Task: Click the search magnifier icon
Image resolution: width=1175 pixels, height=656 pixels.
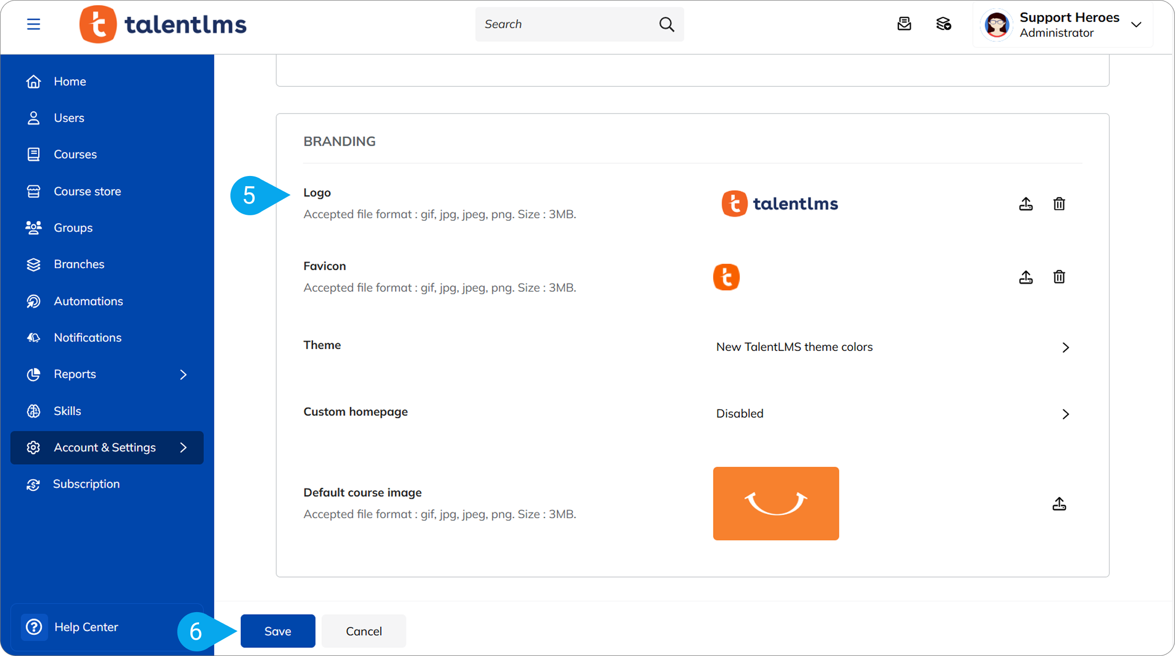Action: (666, 24)
